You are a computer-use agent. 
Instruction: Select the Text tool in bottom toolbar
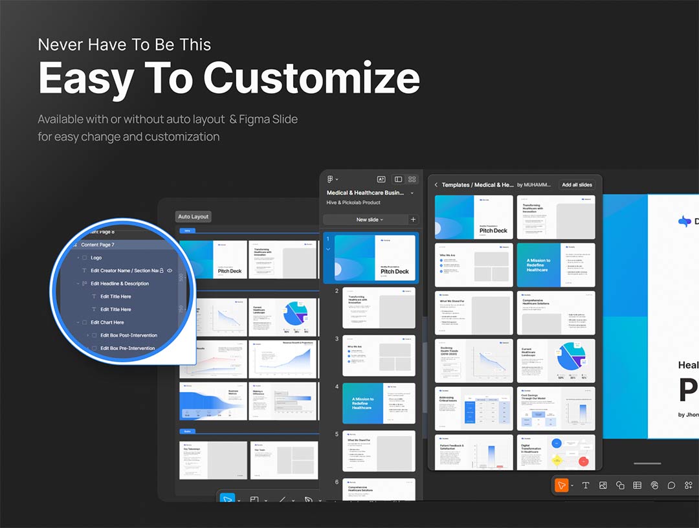[x=586, y=485]
